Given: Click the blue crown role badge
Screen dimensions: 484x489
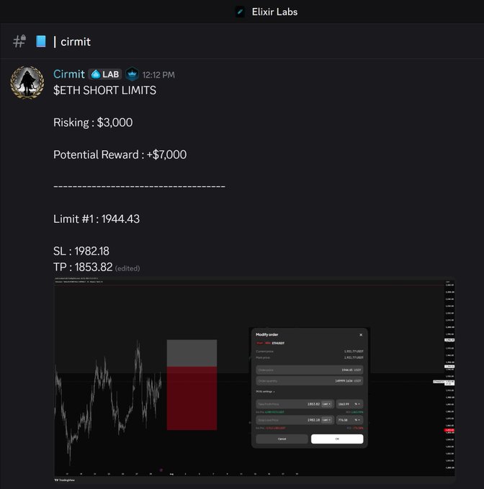Looking at the screenshot, I should coord(132,74).
